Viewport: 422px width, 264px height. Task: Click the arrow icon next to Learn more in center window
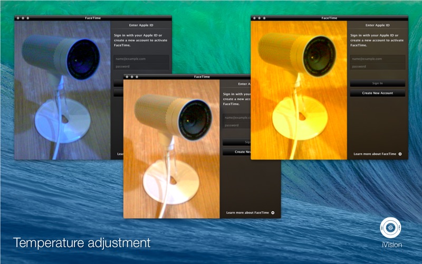[273, 213]
